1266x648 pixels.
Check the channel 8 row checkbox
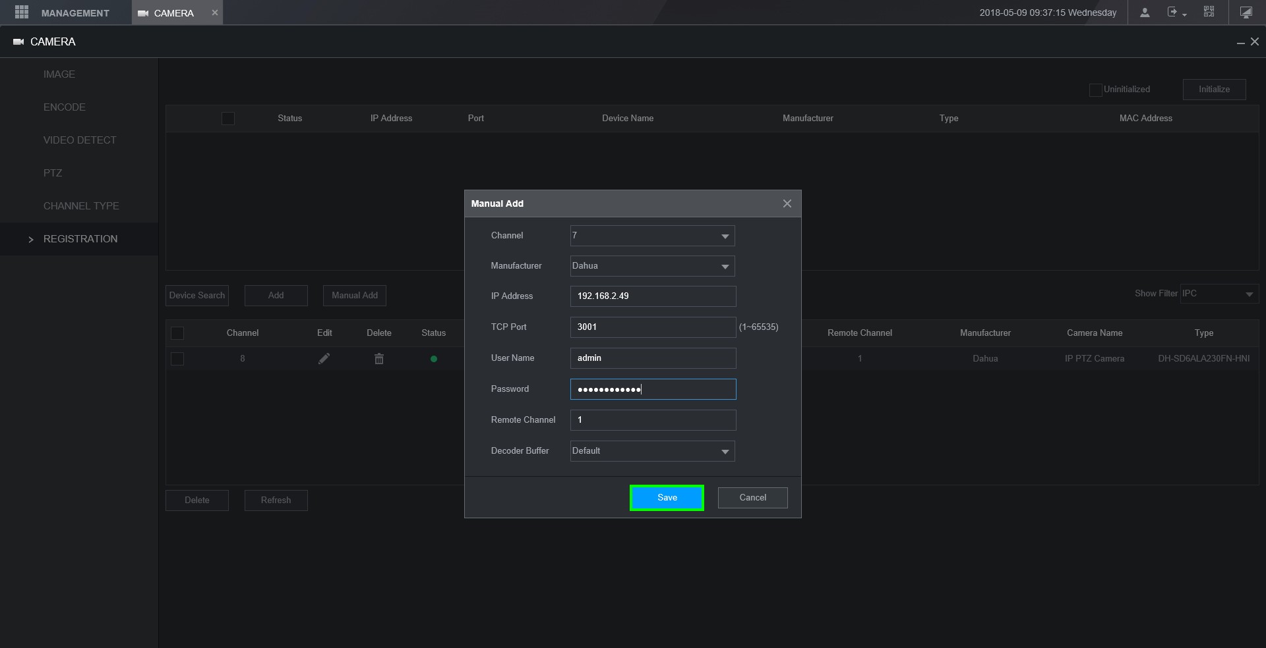(177, 359)
